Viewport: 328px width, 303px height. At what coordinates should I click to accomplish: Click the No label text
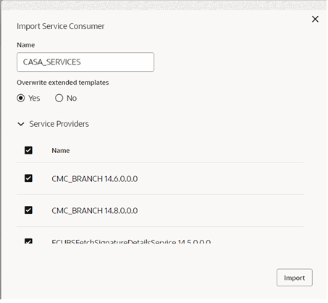click(x=72, y=98)
